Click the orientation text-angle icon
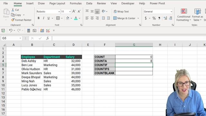This screenshot has height=116, width=206. (x=104, y=12)
